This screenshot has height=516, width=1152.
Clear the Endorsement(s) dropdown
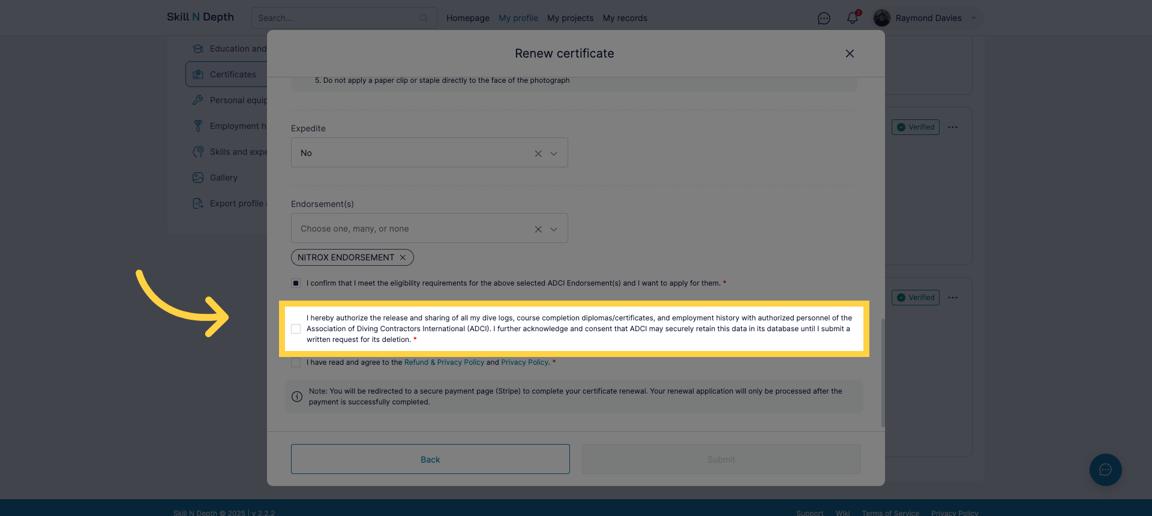(x=538, y=229)
